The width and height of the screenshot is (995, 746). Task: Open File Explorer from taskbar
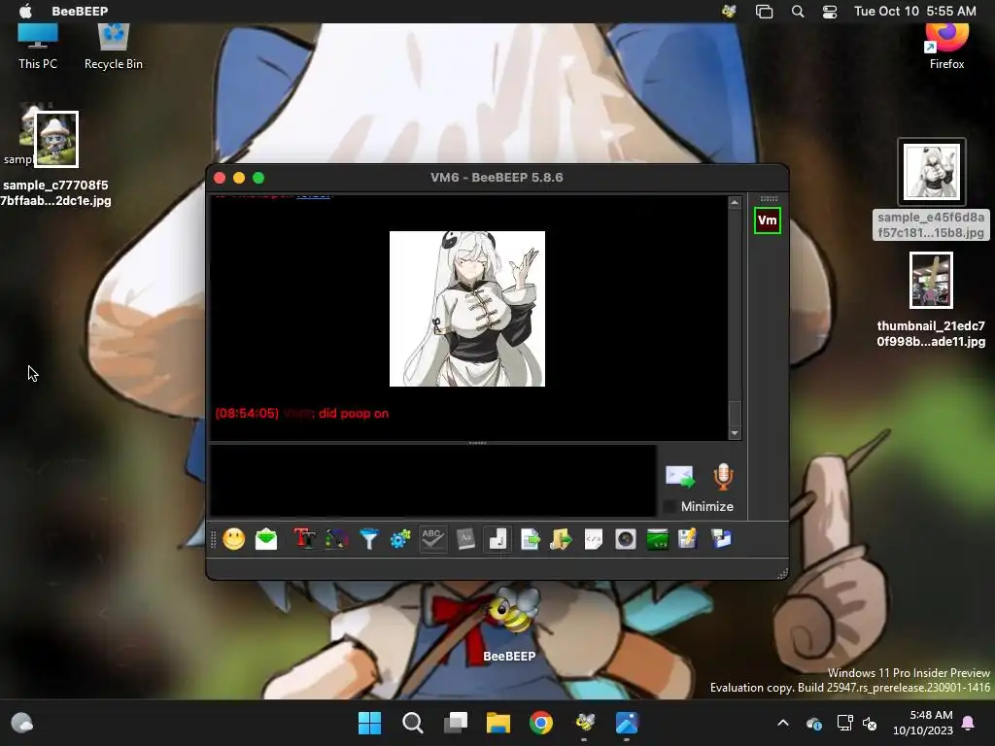click(x=498, y=723)
